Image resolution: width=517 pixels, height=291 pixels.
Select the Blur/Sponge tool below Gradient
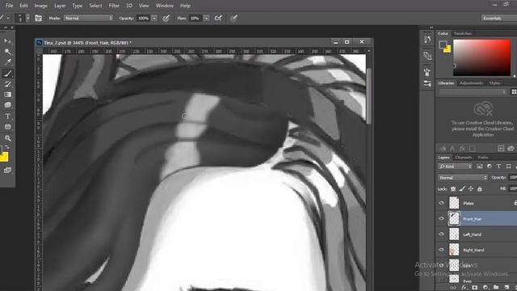coord(7,105)
